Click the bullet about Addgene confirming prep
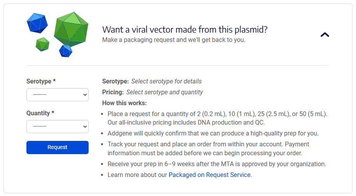 coord(213,133)
